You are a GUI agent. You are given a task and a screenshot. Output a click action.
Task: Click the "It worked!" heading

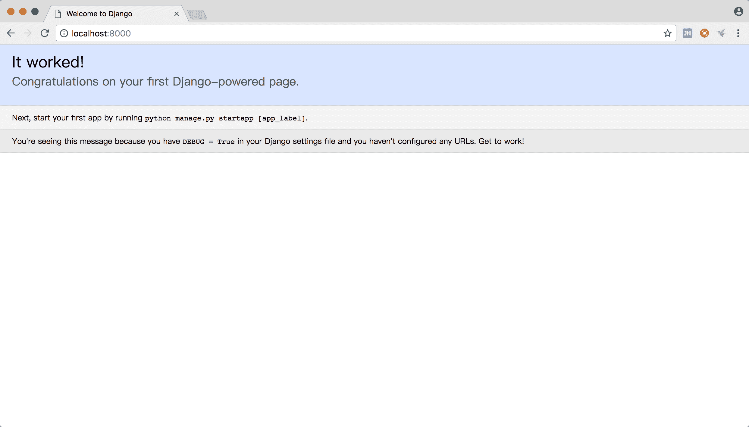(x=48, y=62)
